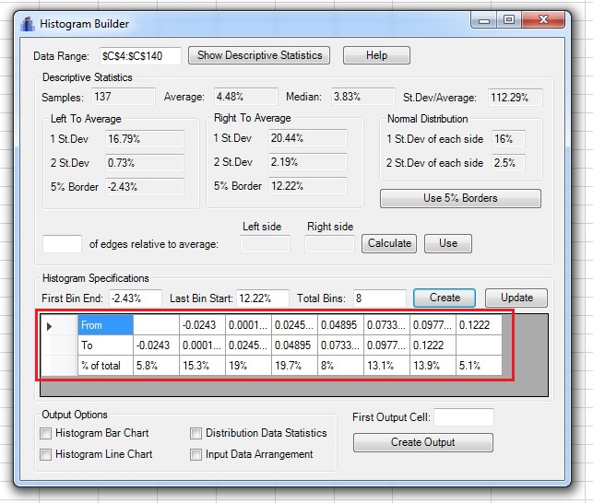
Task: Click the 0.1222 cell in the From row
Action: click(480, 325)
